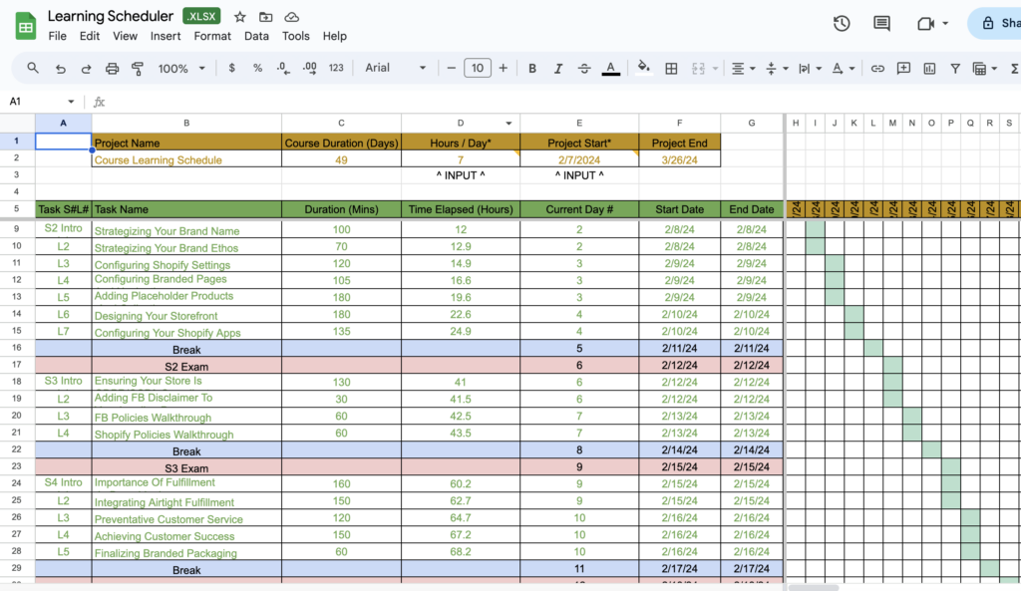Open text color picker
This screenshot has width=1021, height=591.
pyautogui.click(x=611, y=68)
